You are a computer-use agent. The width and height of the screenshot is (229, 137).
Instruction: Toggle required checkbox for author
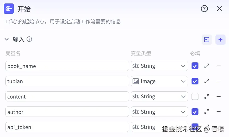(x=195, y=112)
